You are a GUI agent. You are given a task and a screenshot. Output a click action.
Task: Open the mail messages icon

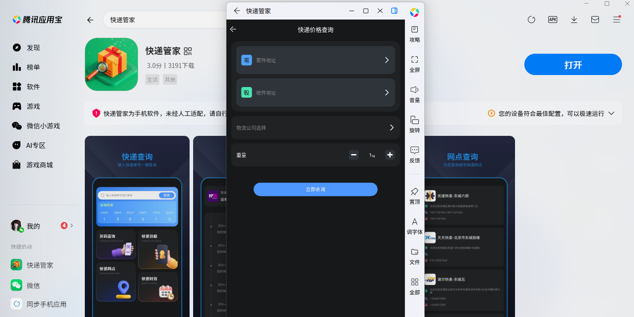coord(595,20)
